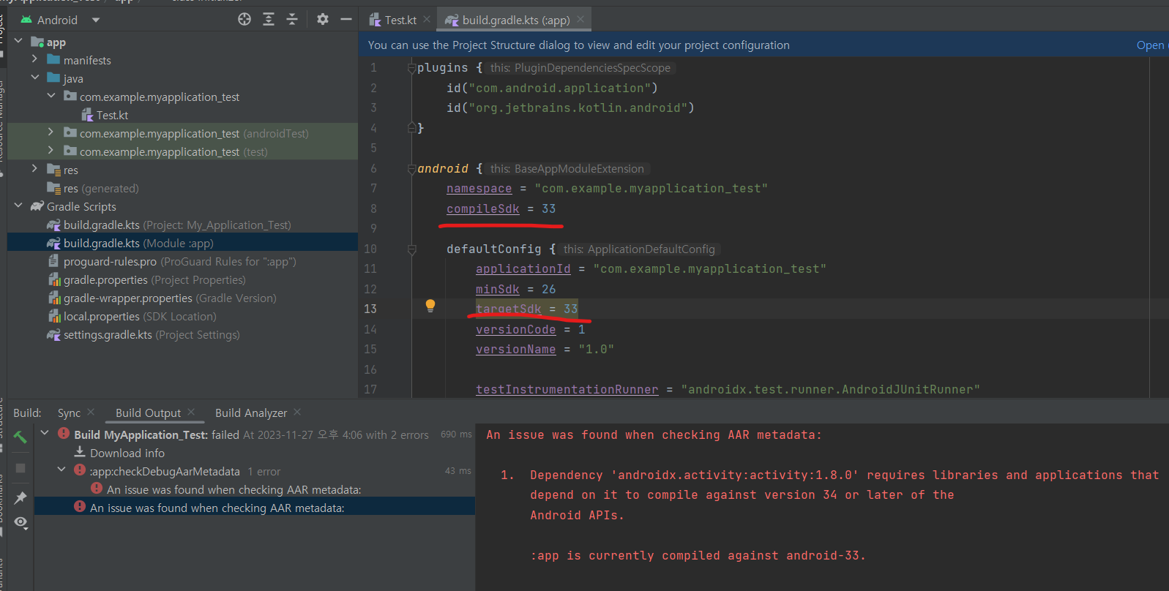Select the highlighted AAR metadata issue row
Viewport: 1169px width, 591px height.
point(255,507)
